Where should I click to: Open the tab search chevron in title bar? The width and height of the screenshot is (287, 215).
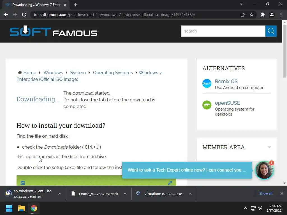(242, 4)
